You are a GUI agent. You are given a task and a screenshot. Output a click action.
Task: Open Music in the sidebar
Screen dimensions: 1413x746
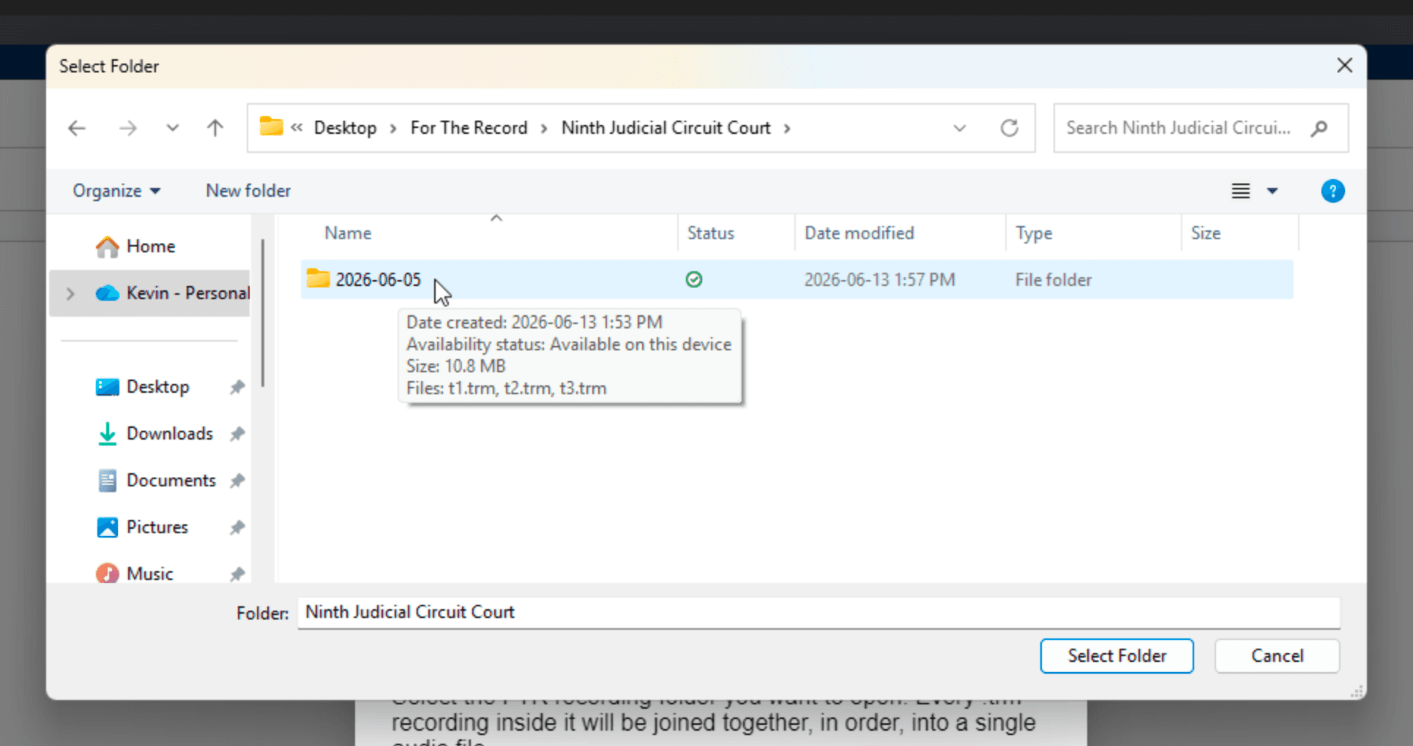click(149, 574)
